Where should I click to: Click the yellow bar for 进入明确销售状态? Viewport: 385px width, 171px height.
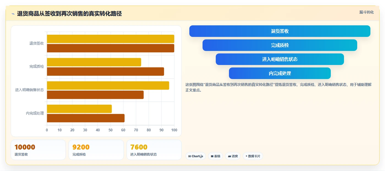(108, 85)
